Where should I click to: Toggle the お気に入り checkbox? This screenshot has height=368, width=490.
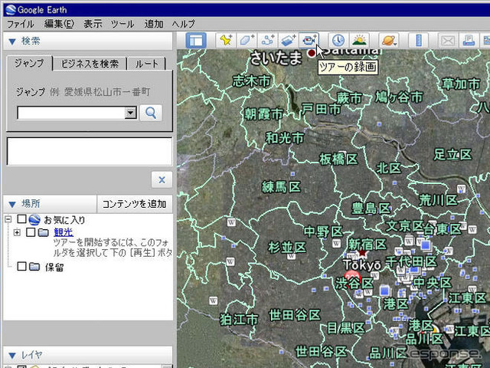click(x=21, y=219)
